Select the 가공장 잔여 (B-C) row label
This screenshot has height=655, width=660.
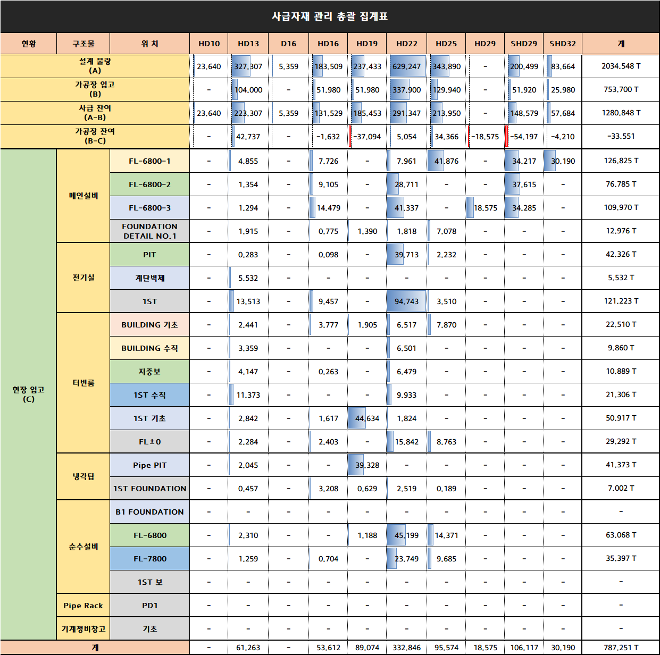pyautogui.click(x=95, y=136)
